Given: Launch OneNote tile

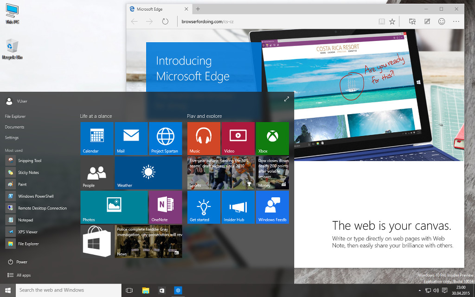Looking at the screenshot, I should (x=166, y=207).
